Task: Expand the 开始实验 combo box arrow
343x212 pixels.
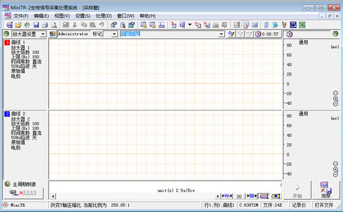Action: [x=221, y=34]
